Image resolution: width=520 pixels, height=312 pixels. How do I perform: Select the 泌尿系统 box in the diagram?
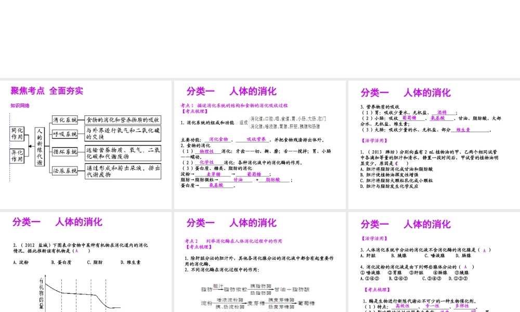tap(64, 171)
